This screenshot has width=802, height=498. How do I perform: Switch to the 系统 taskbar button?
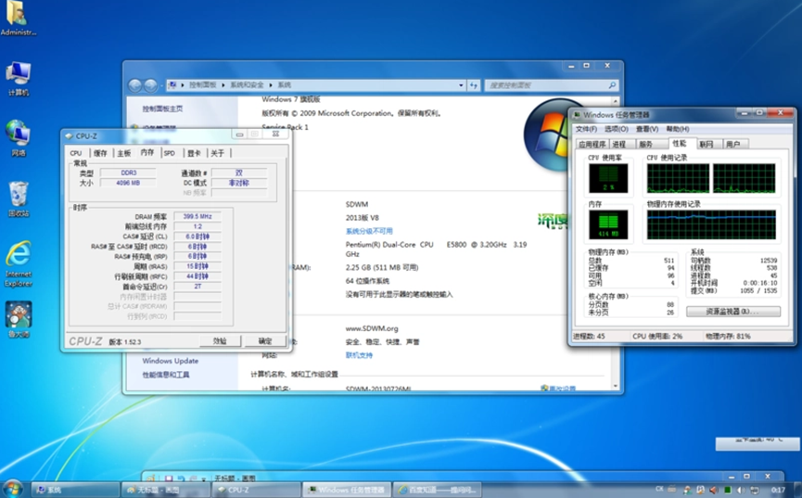(x=76, y=490)
